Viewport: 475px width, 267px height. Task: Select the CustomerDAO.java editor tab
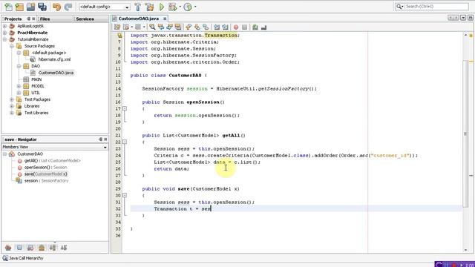[x=139, y=19]
